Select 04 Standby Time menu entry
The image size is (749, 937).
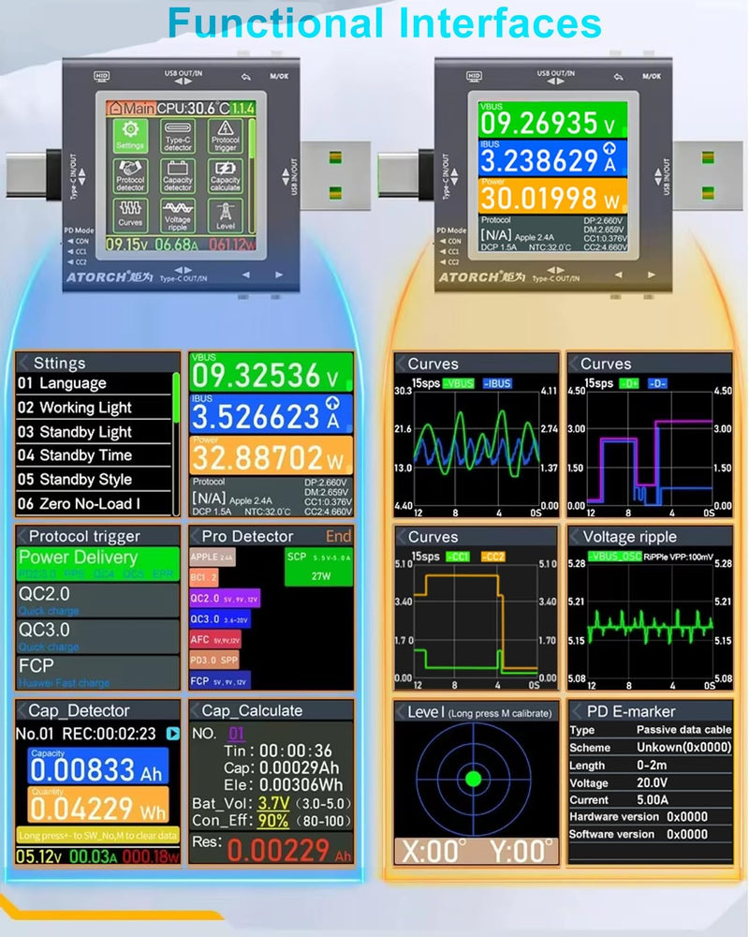[94, 455]
